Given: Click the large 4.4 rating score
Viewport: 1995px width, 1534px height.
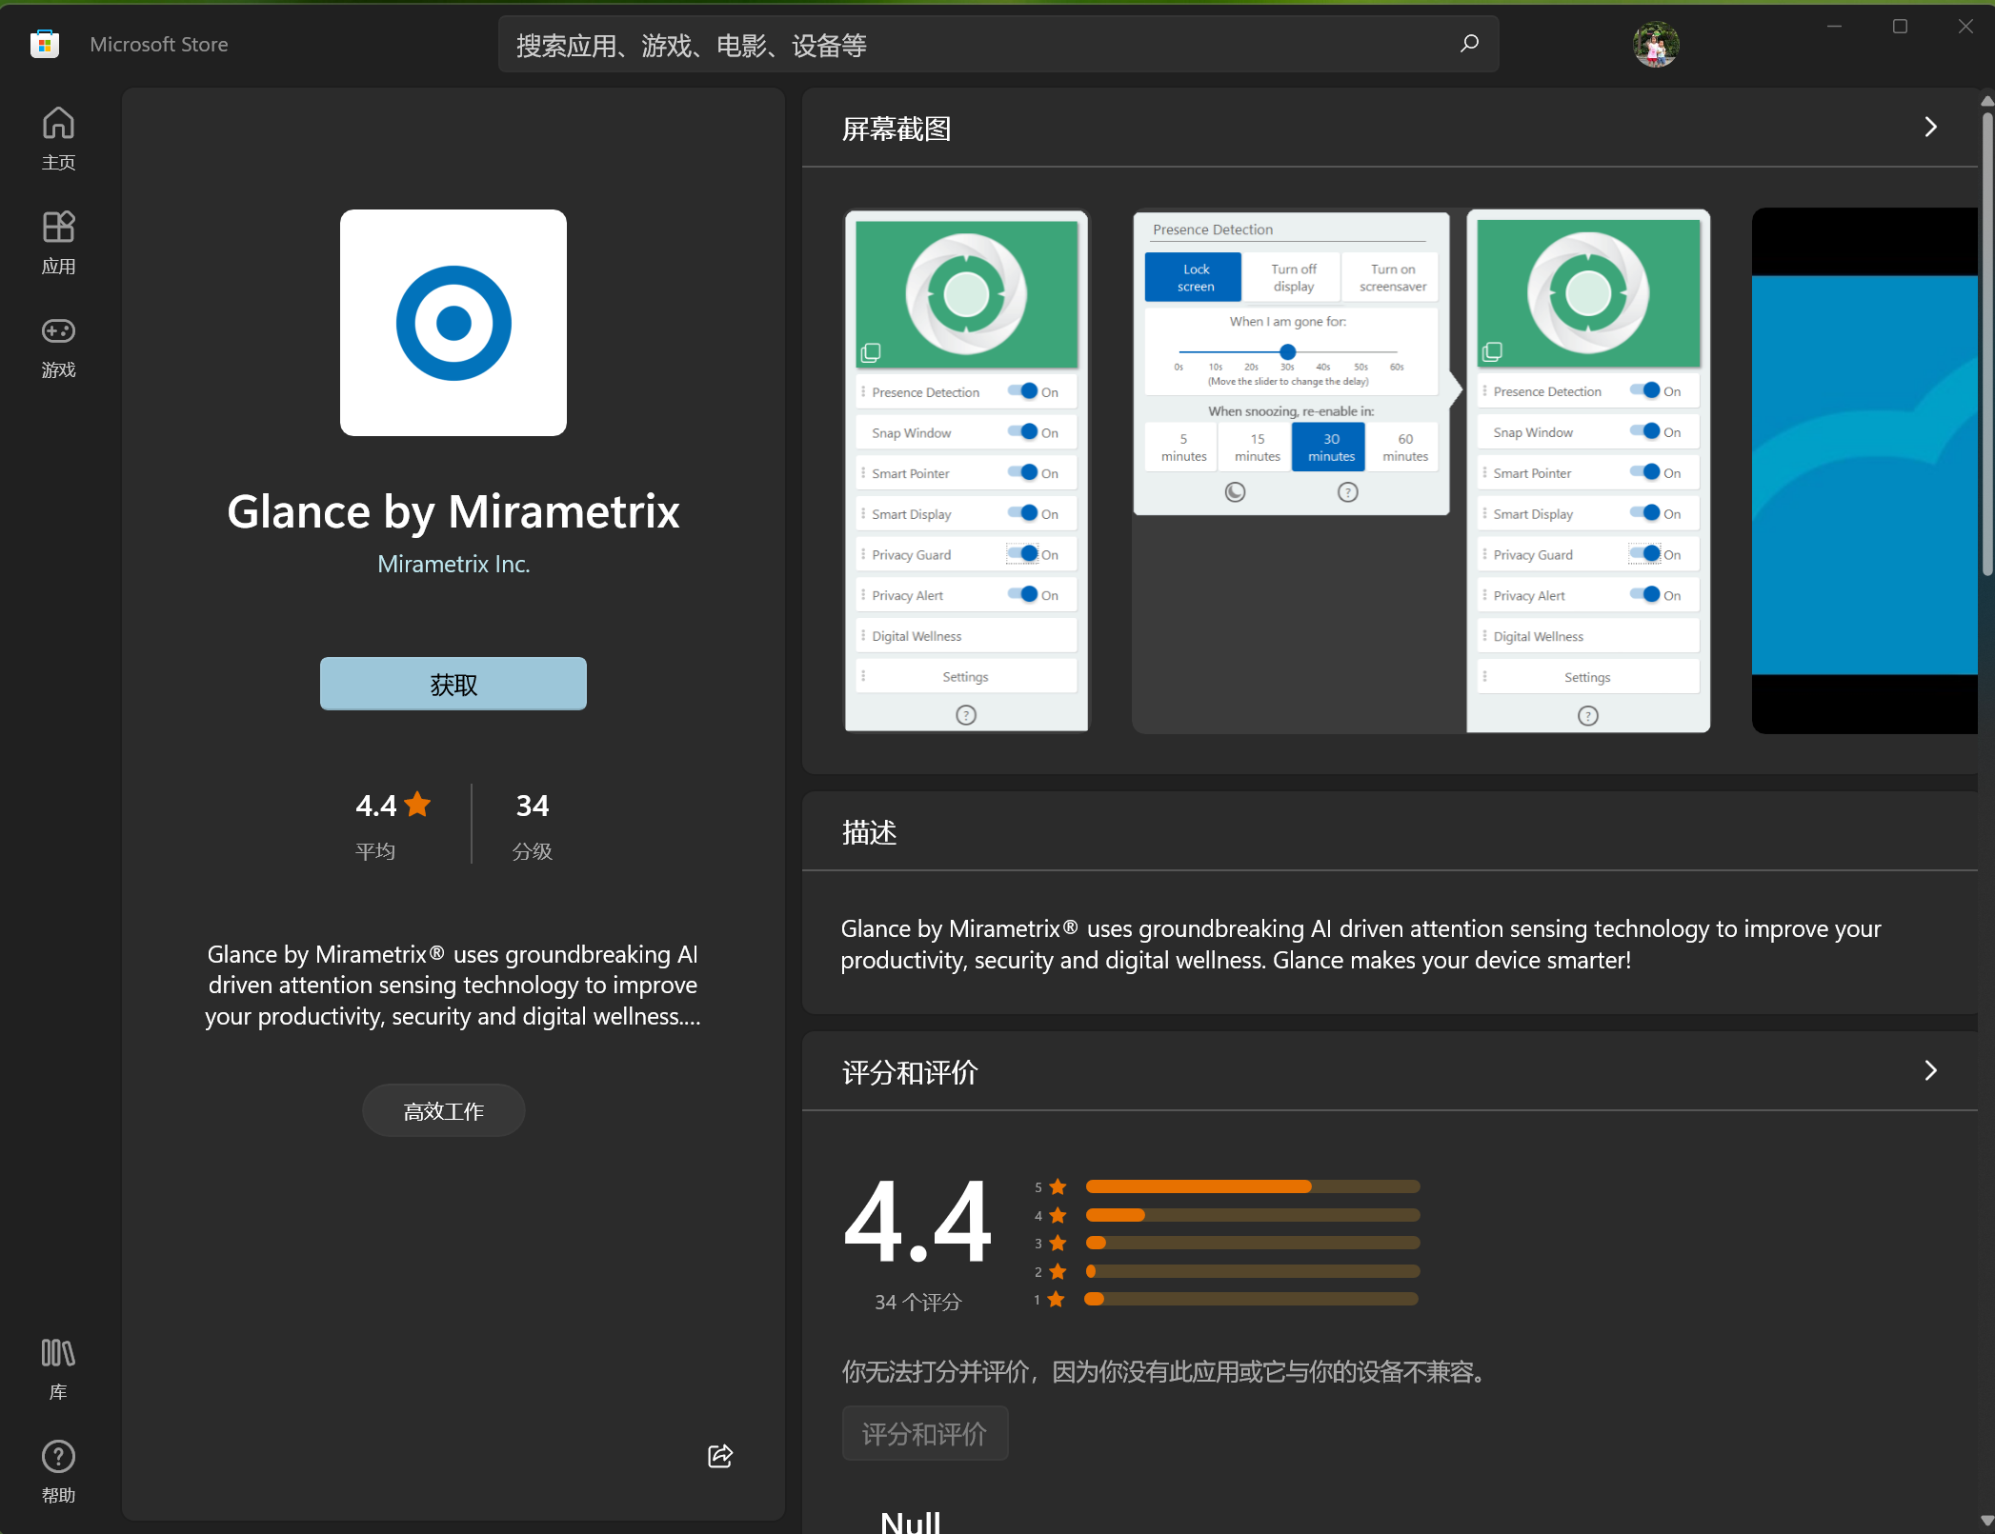Looking at the screenshot, I should point(918,1221).
